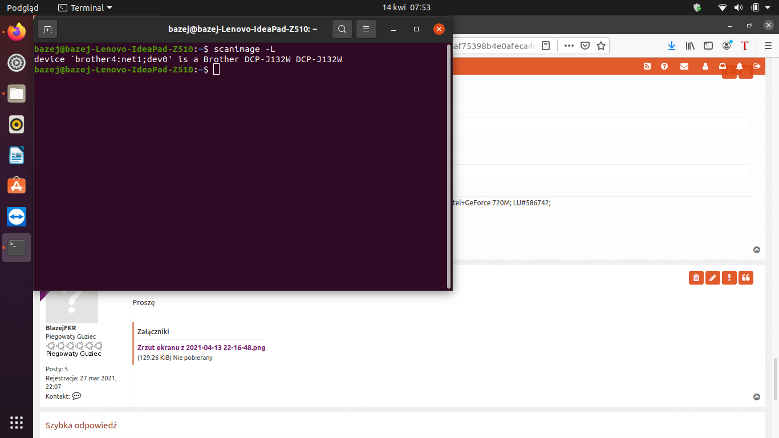Image resolution: width=779 pixels, height=438 pixels.
Task: Open forum notifications bell icon
Action: click(x=740, y=66)
